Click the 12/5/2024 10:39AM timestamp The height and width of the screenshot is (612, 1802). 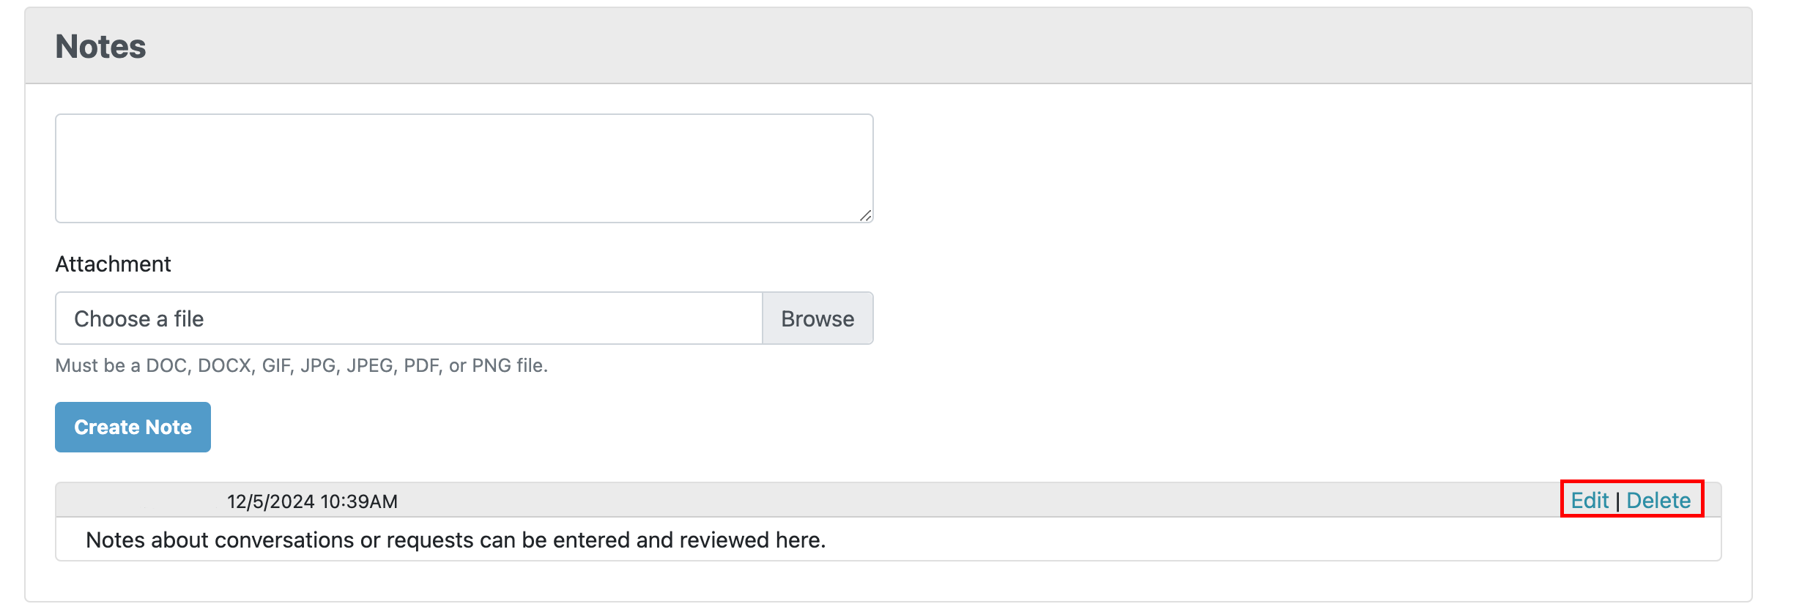pos(312,501)
